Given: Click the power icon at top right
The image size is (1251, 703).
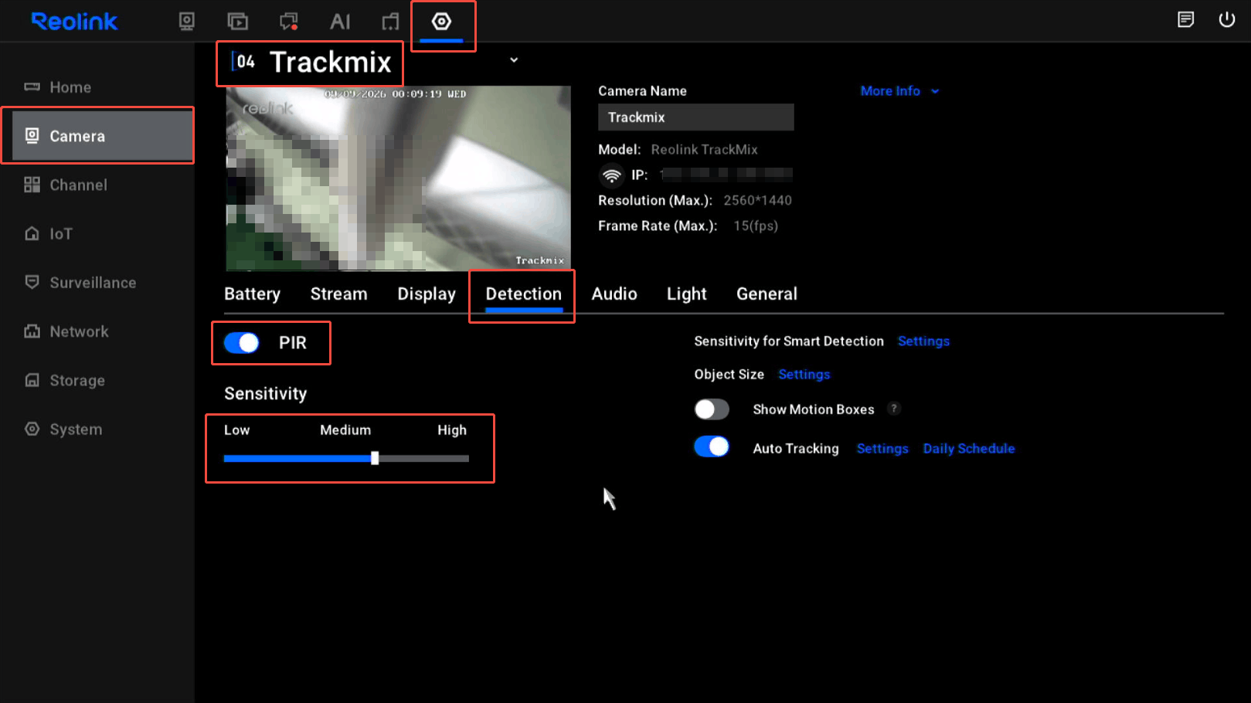Looking at the screenshot, I should [x=1226, y=19].
